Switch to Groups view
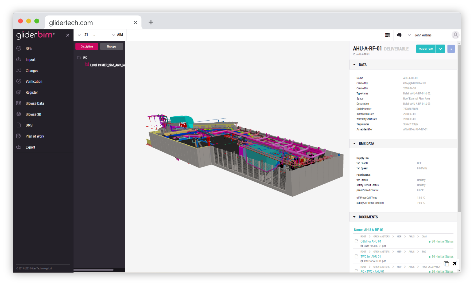 click(111, 46)
